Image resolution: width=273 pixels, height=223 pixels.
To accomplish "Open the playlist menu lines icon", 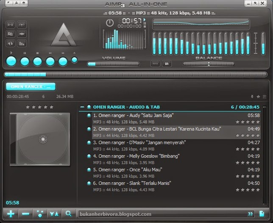I will 265,97.
